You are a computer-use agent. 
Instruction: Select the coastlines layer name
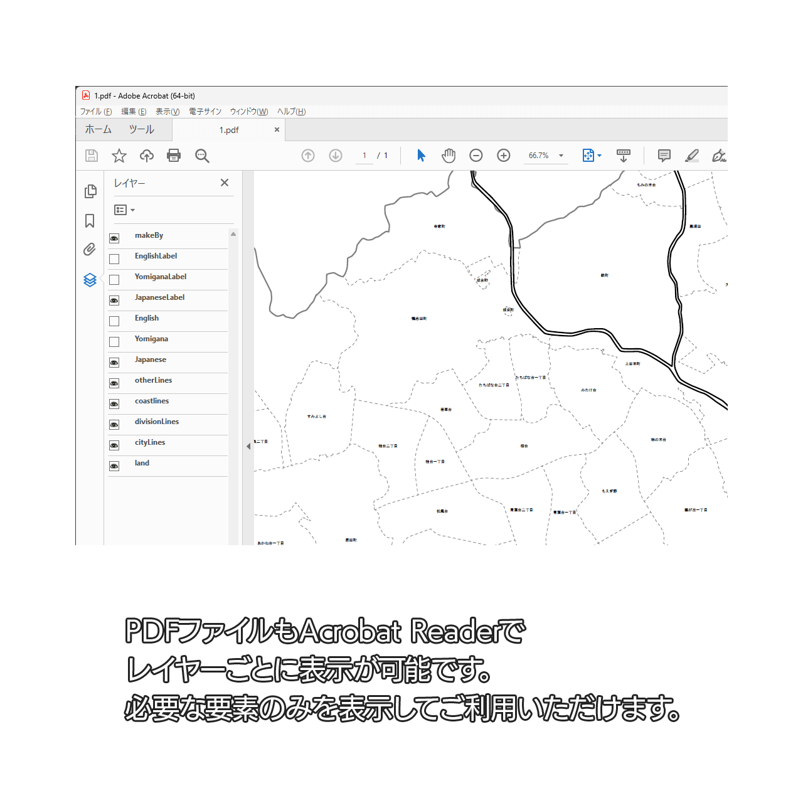(152, 401)
